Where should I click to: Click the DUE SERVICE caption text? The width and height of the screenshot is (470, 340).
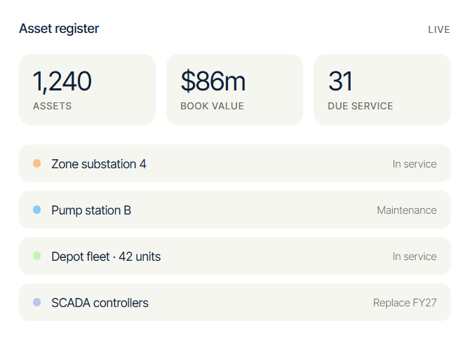point(361,106)
